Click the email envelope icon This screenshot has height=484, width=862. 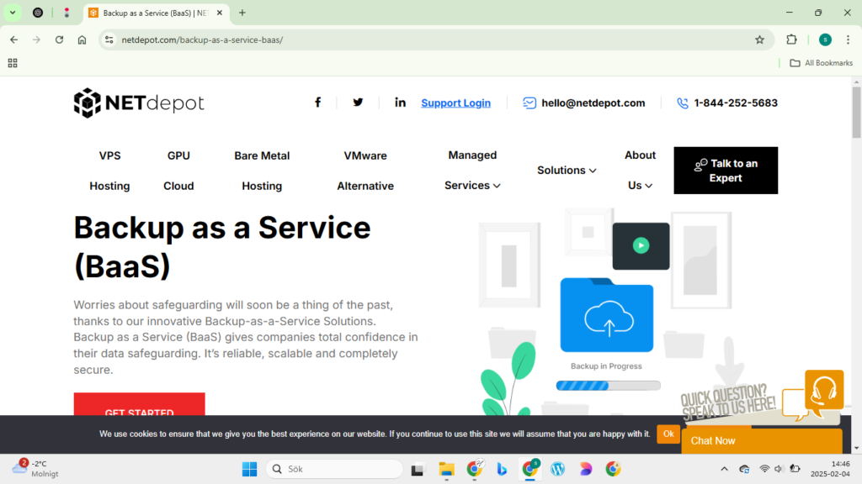(x=529, y=103)
